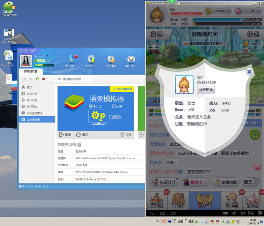This screenshot has width=264, height=226.
Task: Click the red X stop button
Action: click(43, 79)
